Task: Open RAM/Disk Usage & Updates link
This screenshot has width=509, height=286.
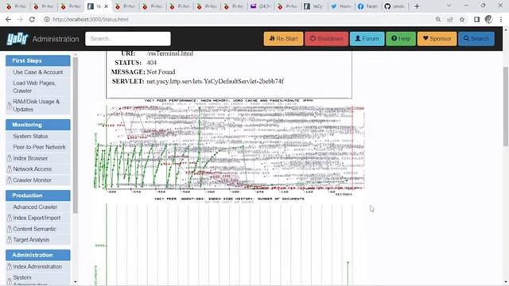Action: pyautogui.click(x=36, y=106)
